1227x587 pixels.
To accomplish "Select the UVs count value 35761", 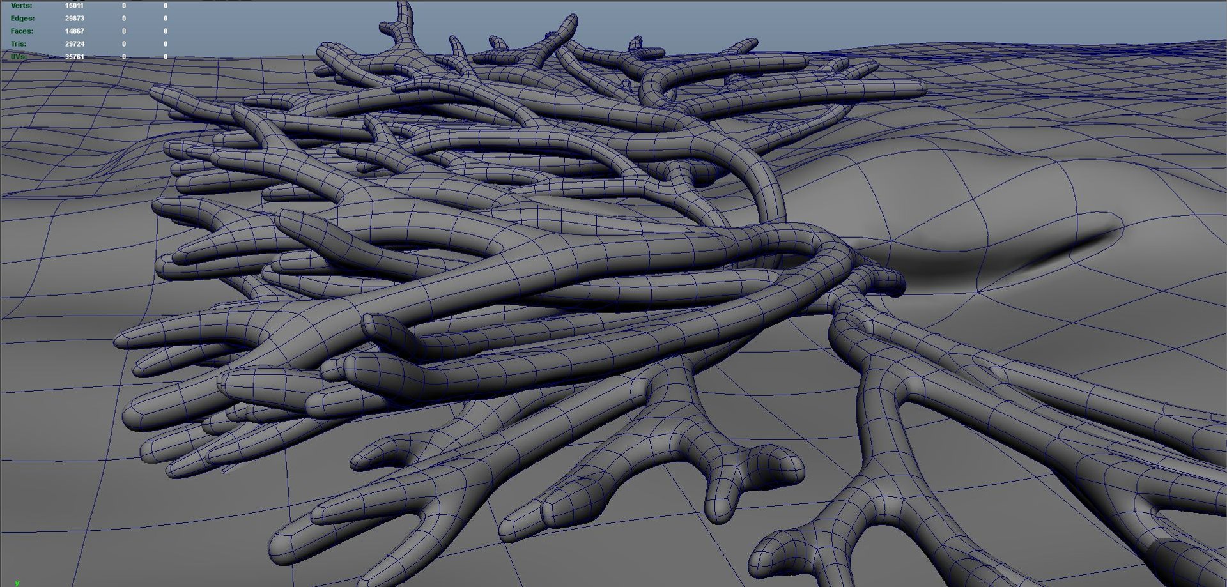I will pos(74,57).
